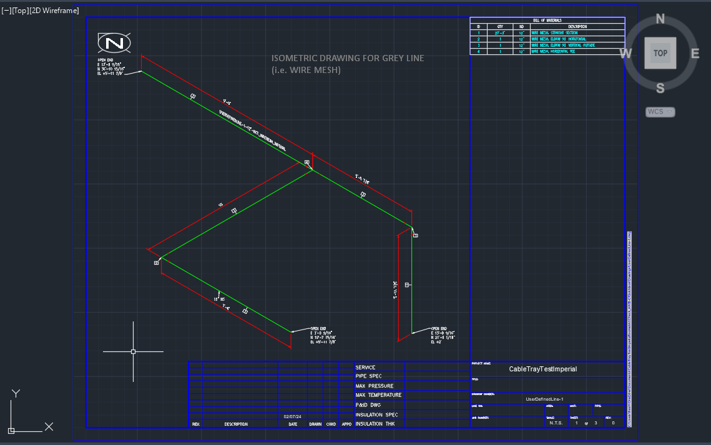
Task: Select the QTY header in bill of materials
Action: (x=500, y=27)
